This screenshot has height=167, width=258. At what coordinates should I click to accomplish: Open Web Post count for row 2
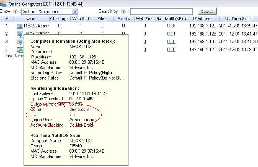click(144, 34)
